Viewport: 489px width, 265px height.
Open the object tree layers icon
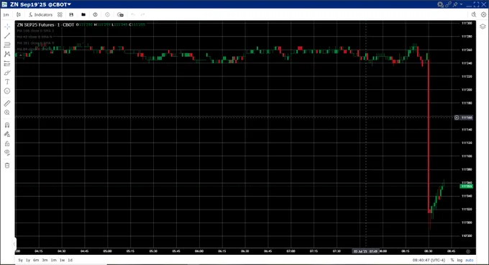pyautogui.click(x=483, y=27)
